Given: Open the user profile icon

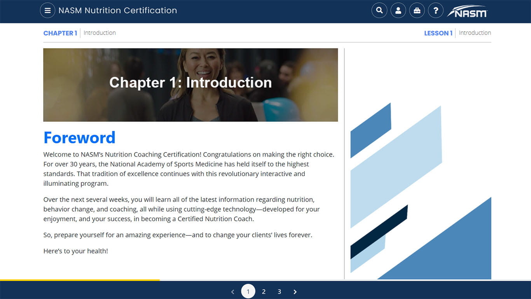Looking at the screenshot, I should tap(398, 10).
